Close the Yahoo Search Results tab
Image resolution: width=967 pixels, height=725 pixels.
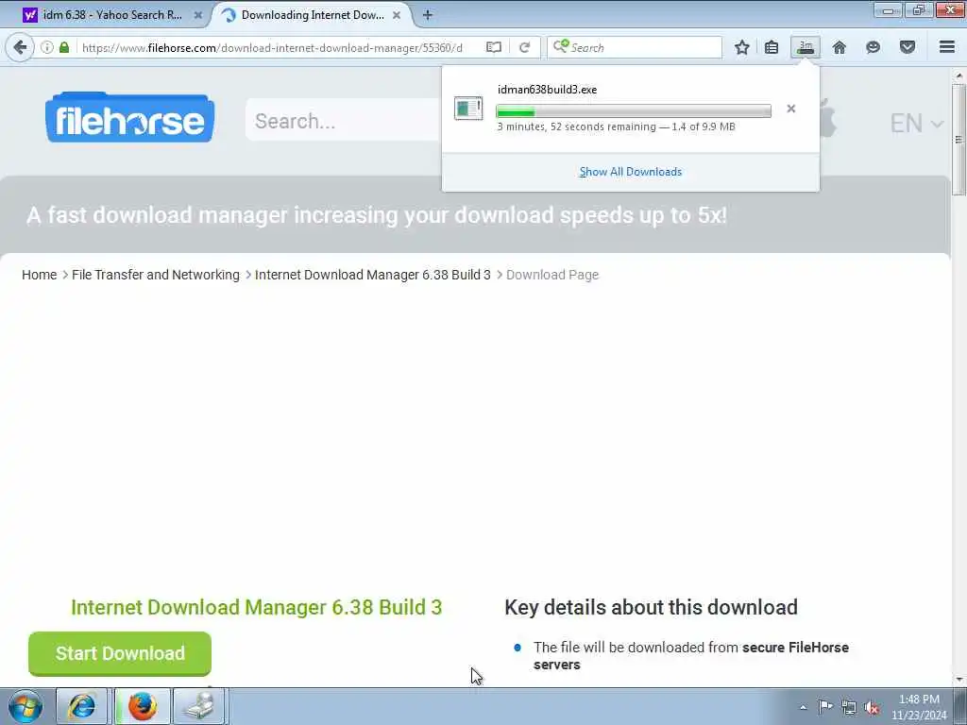[198, 15]
